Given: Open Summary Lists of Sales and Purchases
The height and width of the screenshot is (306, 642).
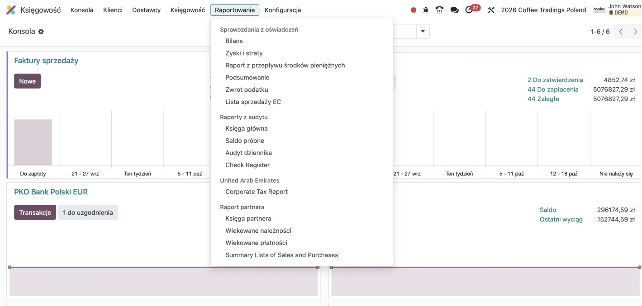Looking at the screenshot, I should (x=302, y=255).
